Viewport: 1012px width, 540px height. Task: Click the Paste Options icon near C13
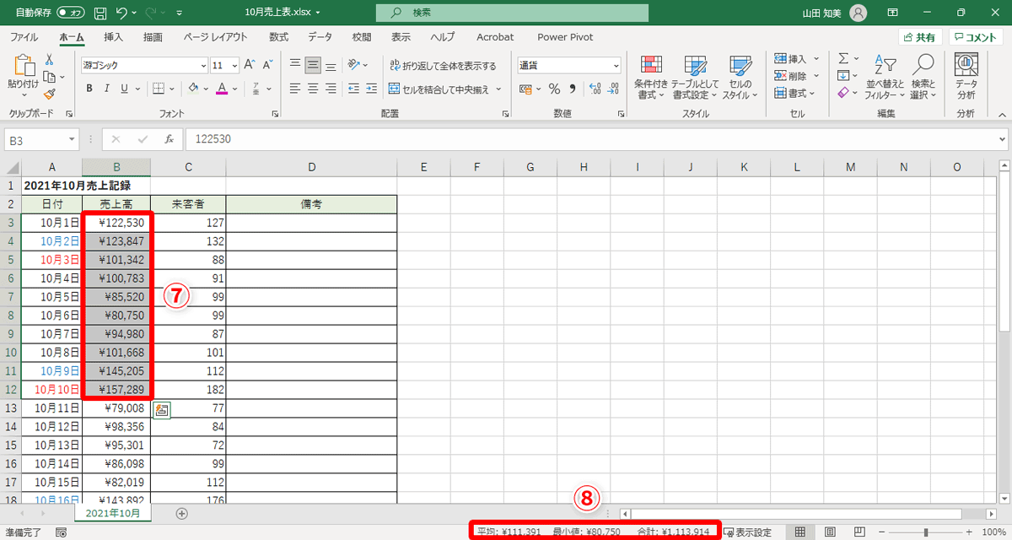coord(162,410)
